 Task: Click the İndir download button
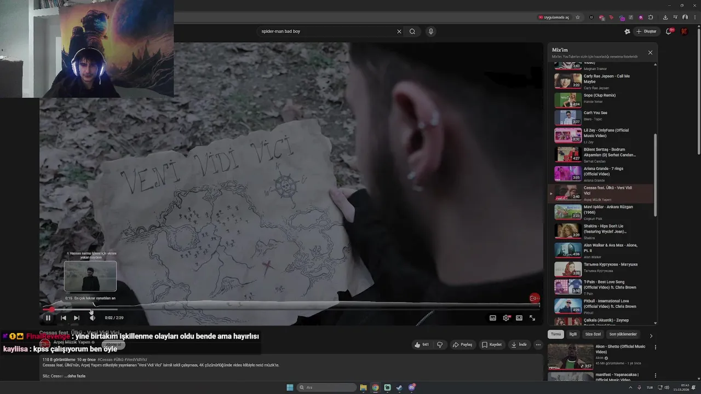(519, 345)
